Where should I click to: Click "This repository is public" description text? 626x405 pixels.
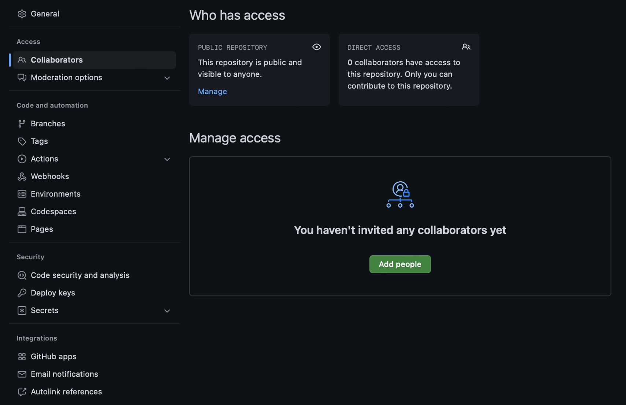click(250, 68)
